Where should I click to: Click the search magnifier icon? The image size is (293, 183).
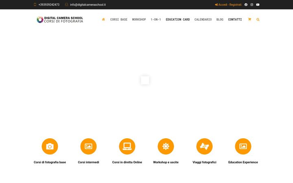258,20
